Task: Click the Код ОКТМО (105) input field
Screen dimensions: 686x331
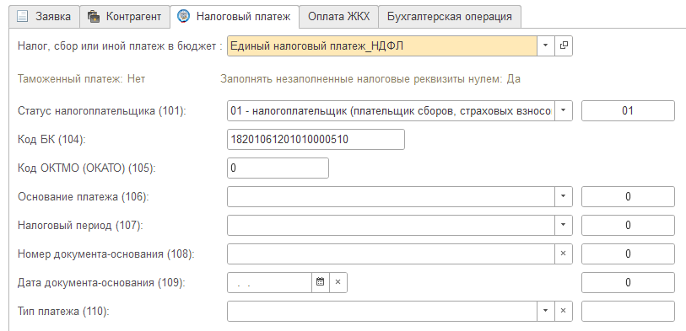Action: [278, 168]
